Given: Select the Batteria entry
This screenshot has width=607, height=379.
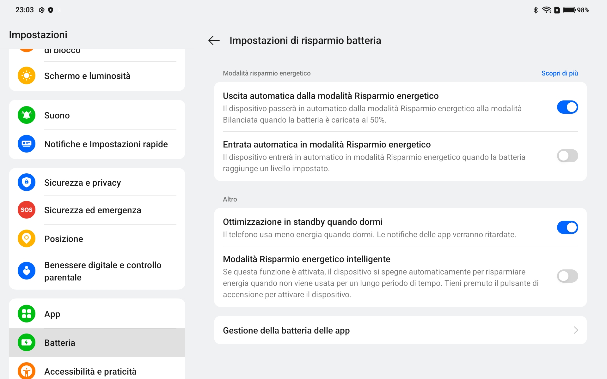Looking at the screenshot, I should coord(97,343).
